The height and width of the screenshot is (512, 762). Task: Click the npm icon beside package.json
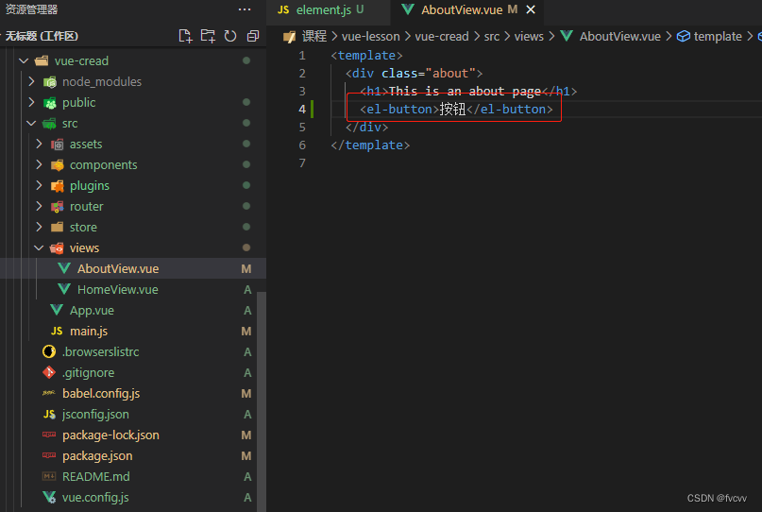pyautogui.click(x=49, y=455)
